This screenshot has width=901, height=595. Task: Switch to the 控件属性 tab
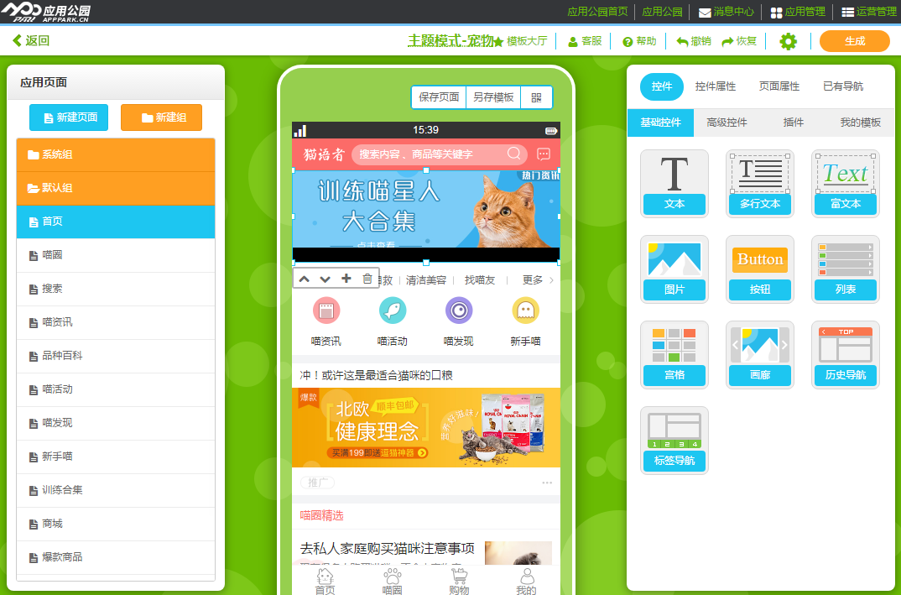pos(716,86)
